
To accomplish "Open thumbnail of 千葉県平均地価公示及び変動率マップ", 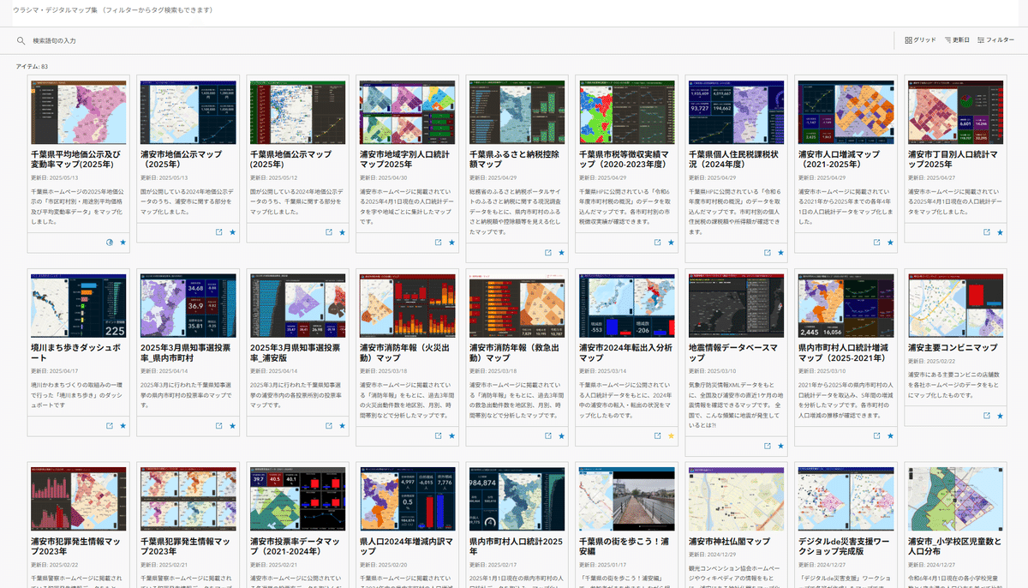I will (79, 112).
